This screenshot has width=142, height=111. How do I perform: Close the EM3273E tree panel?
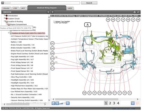click(48, 12)
